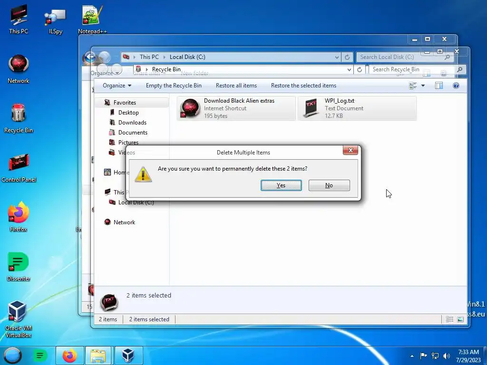The width and height of the screenshot is (487, 365).
Task: Open Notepad++ desktop icon
Action: click(x=92, y=19)
